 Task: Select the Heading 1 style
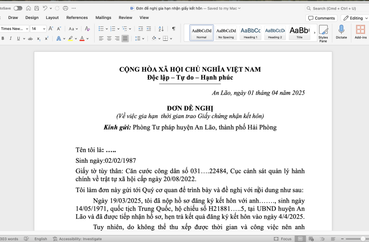coord(250,33)
